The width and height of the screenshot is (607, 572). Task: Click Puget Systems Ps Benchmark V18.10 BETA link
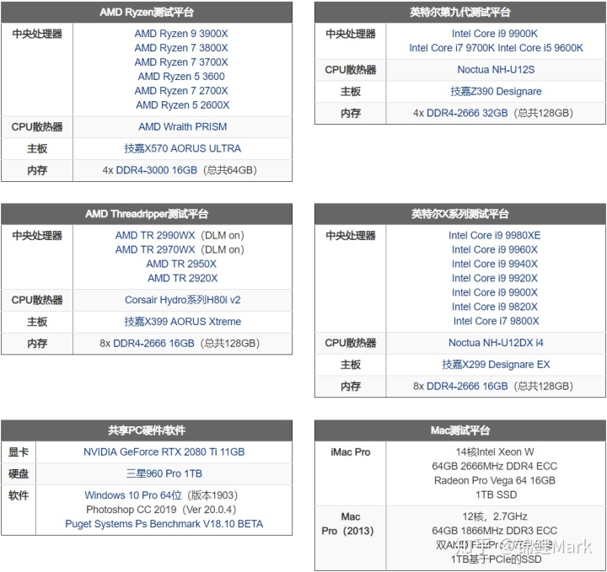tap(164, 524)
